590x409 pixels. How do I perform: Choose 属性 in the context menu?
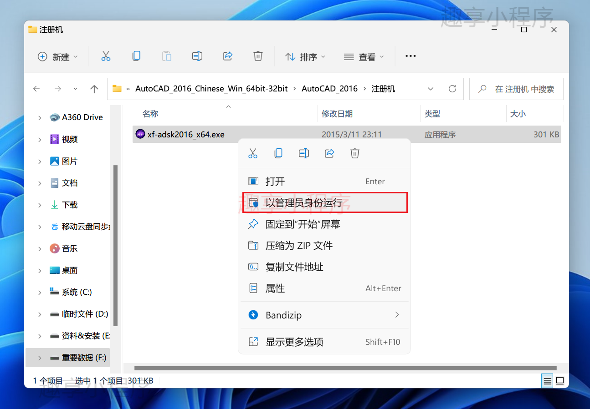[x=324, y=288]
